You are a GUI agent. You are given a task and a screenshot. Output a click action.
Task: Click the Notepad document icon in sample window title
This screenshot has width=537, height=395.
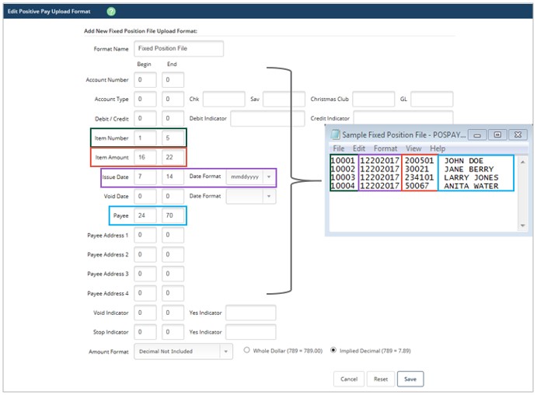(335, 135)
